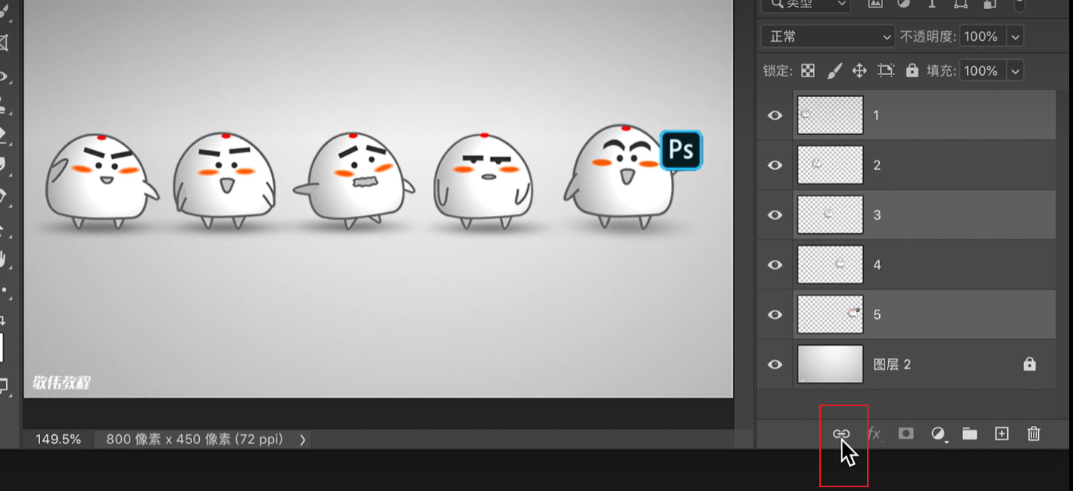This screenshot has height=491, width=1073.
Task: Open the fx layer style menu
Action: pos(875,433)
